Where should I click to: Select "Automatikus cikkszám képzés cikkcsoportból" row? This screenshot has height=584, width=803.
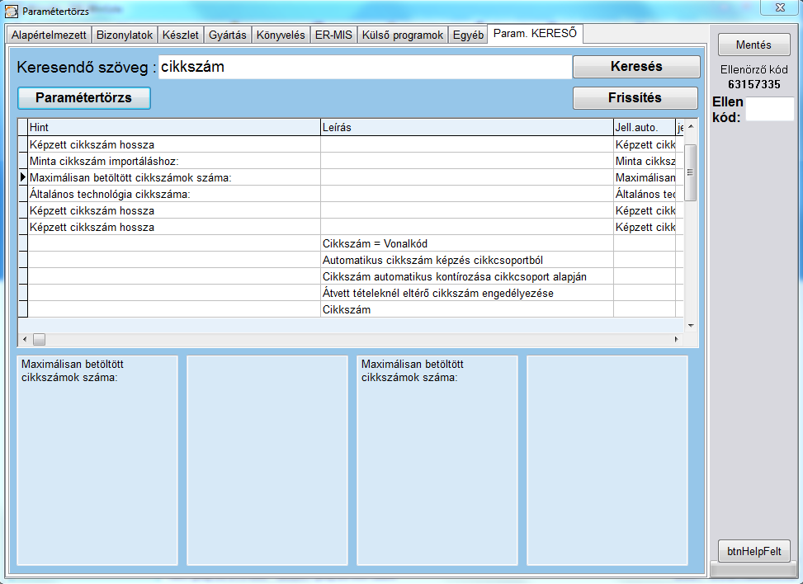pos(352,260)
